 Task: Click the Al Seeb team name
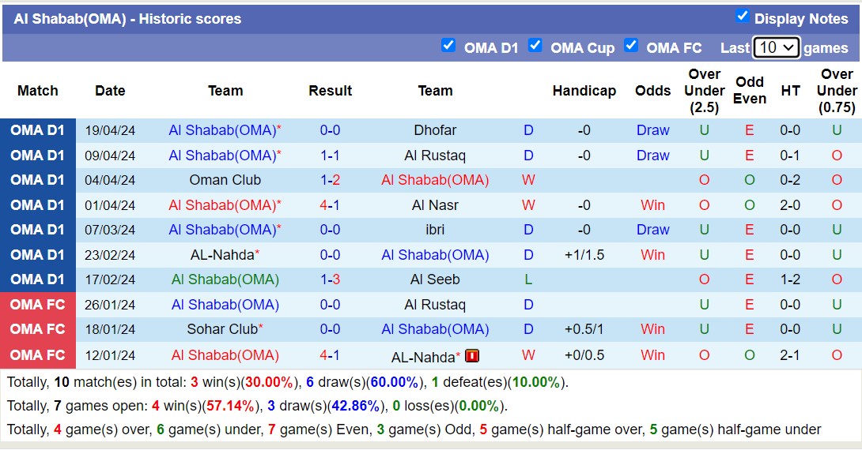[435, 279]
